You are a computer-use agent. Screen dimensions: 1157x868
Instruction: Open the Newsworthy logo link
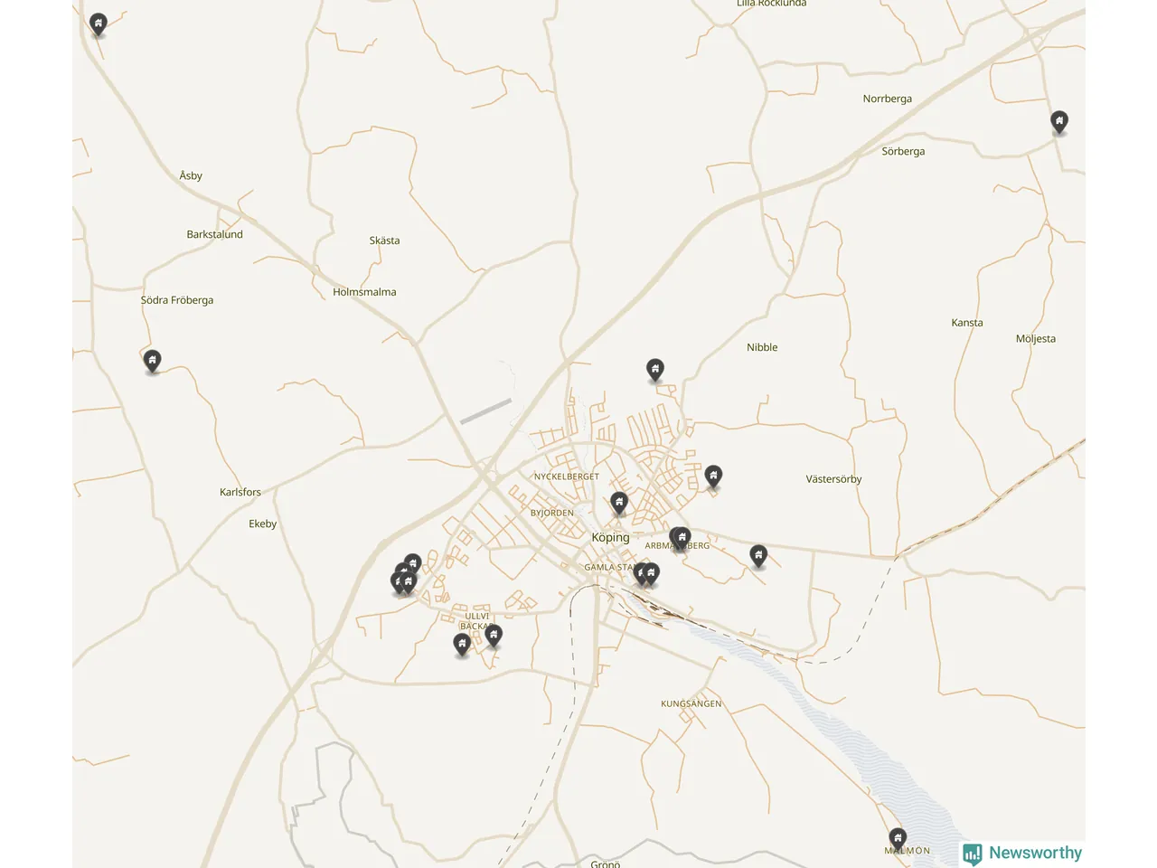click(1022, 854)
